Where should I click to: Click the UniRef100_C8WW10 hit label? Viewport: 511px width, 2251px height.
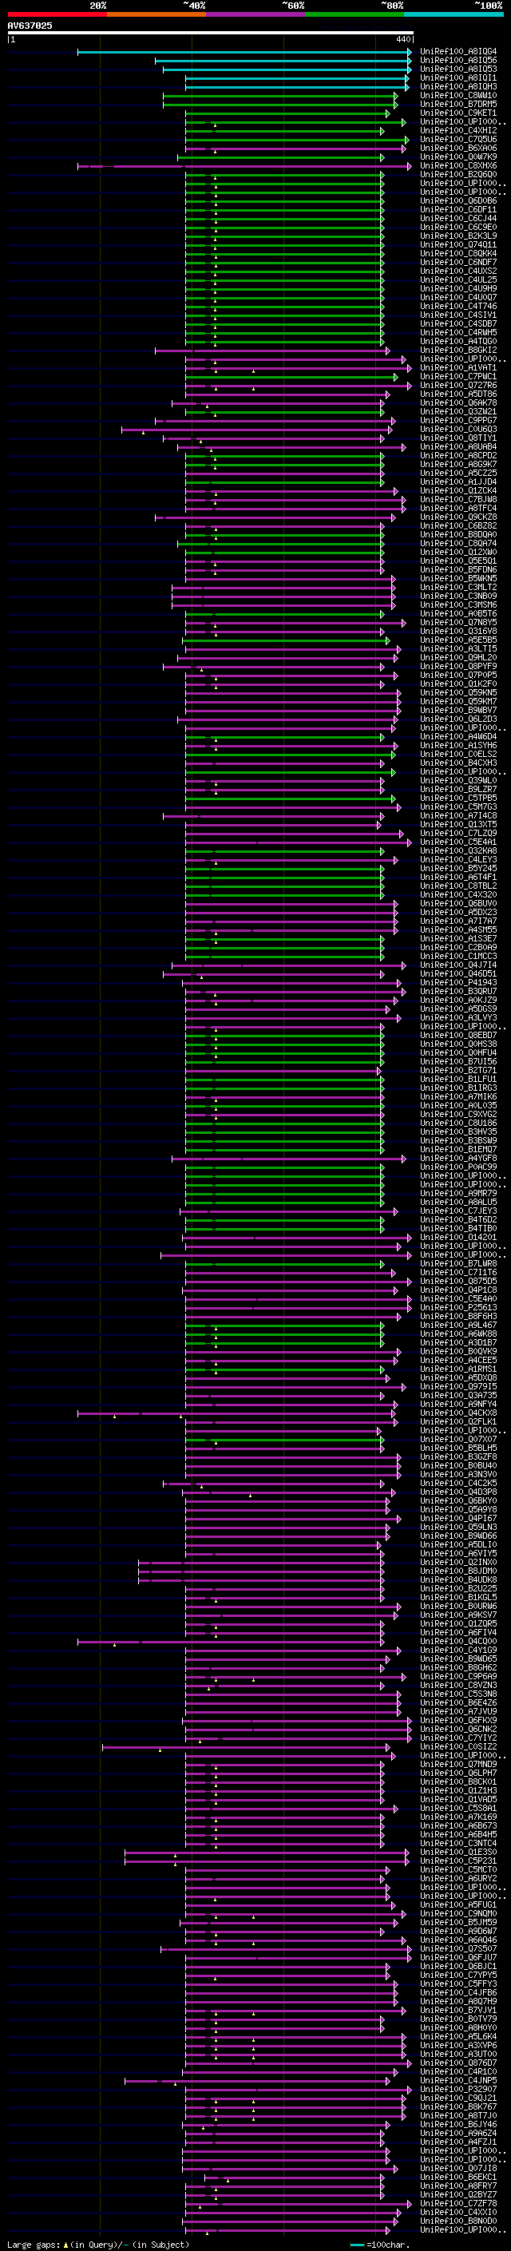[x=458, y=95]
